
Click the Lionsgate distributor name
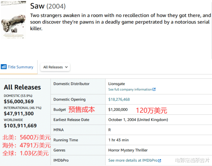116,84
